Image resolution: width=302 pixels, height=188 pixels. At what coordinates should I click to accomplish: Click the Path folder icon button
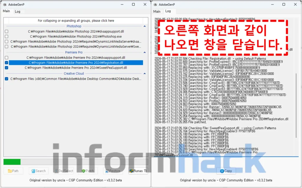click(x=13, y=171)
